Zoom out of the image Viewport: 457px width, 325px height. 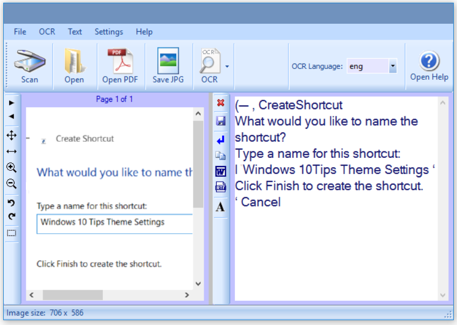click(x=11, y=184)
